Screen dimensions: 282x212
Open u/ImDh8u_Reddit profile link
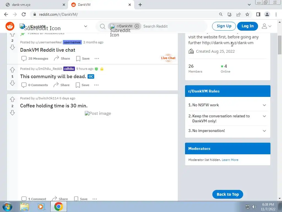(x=49, y=69)
